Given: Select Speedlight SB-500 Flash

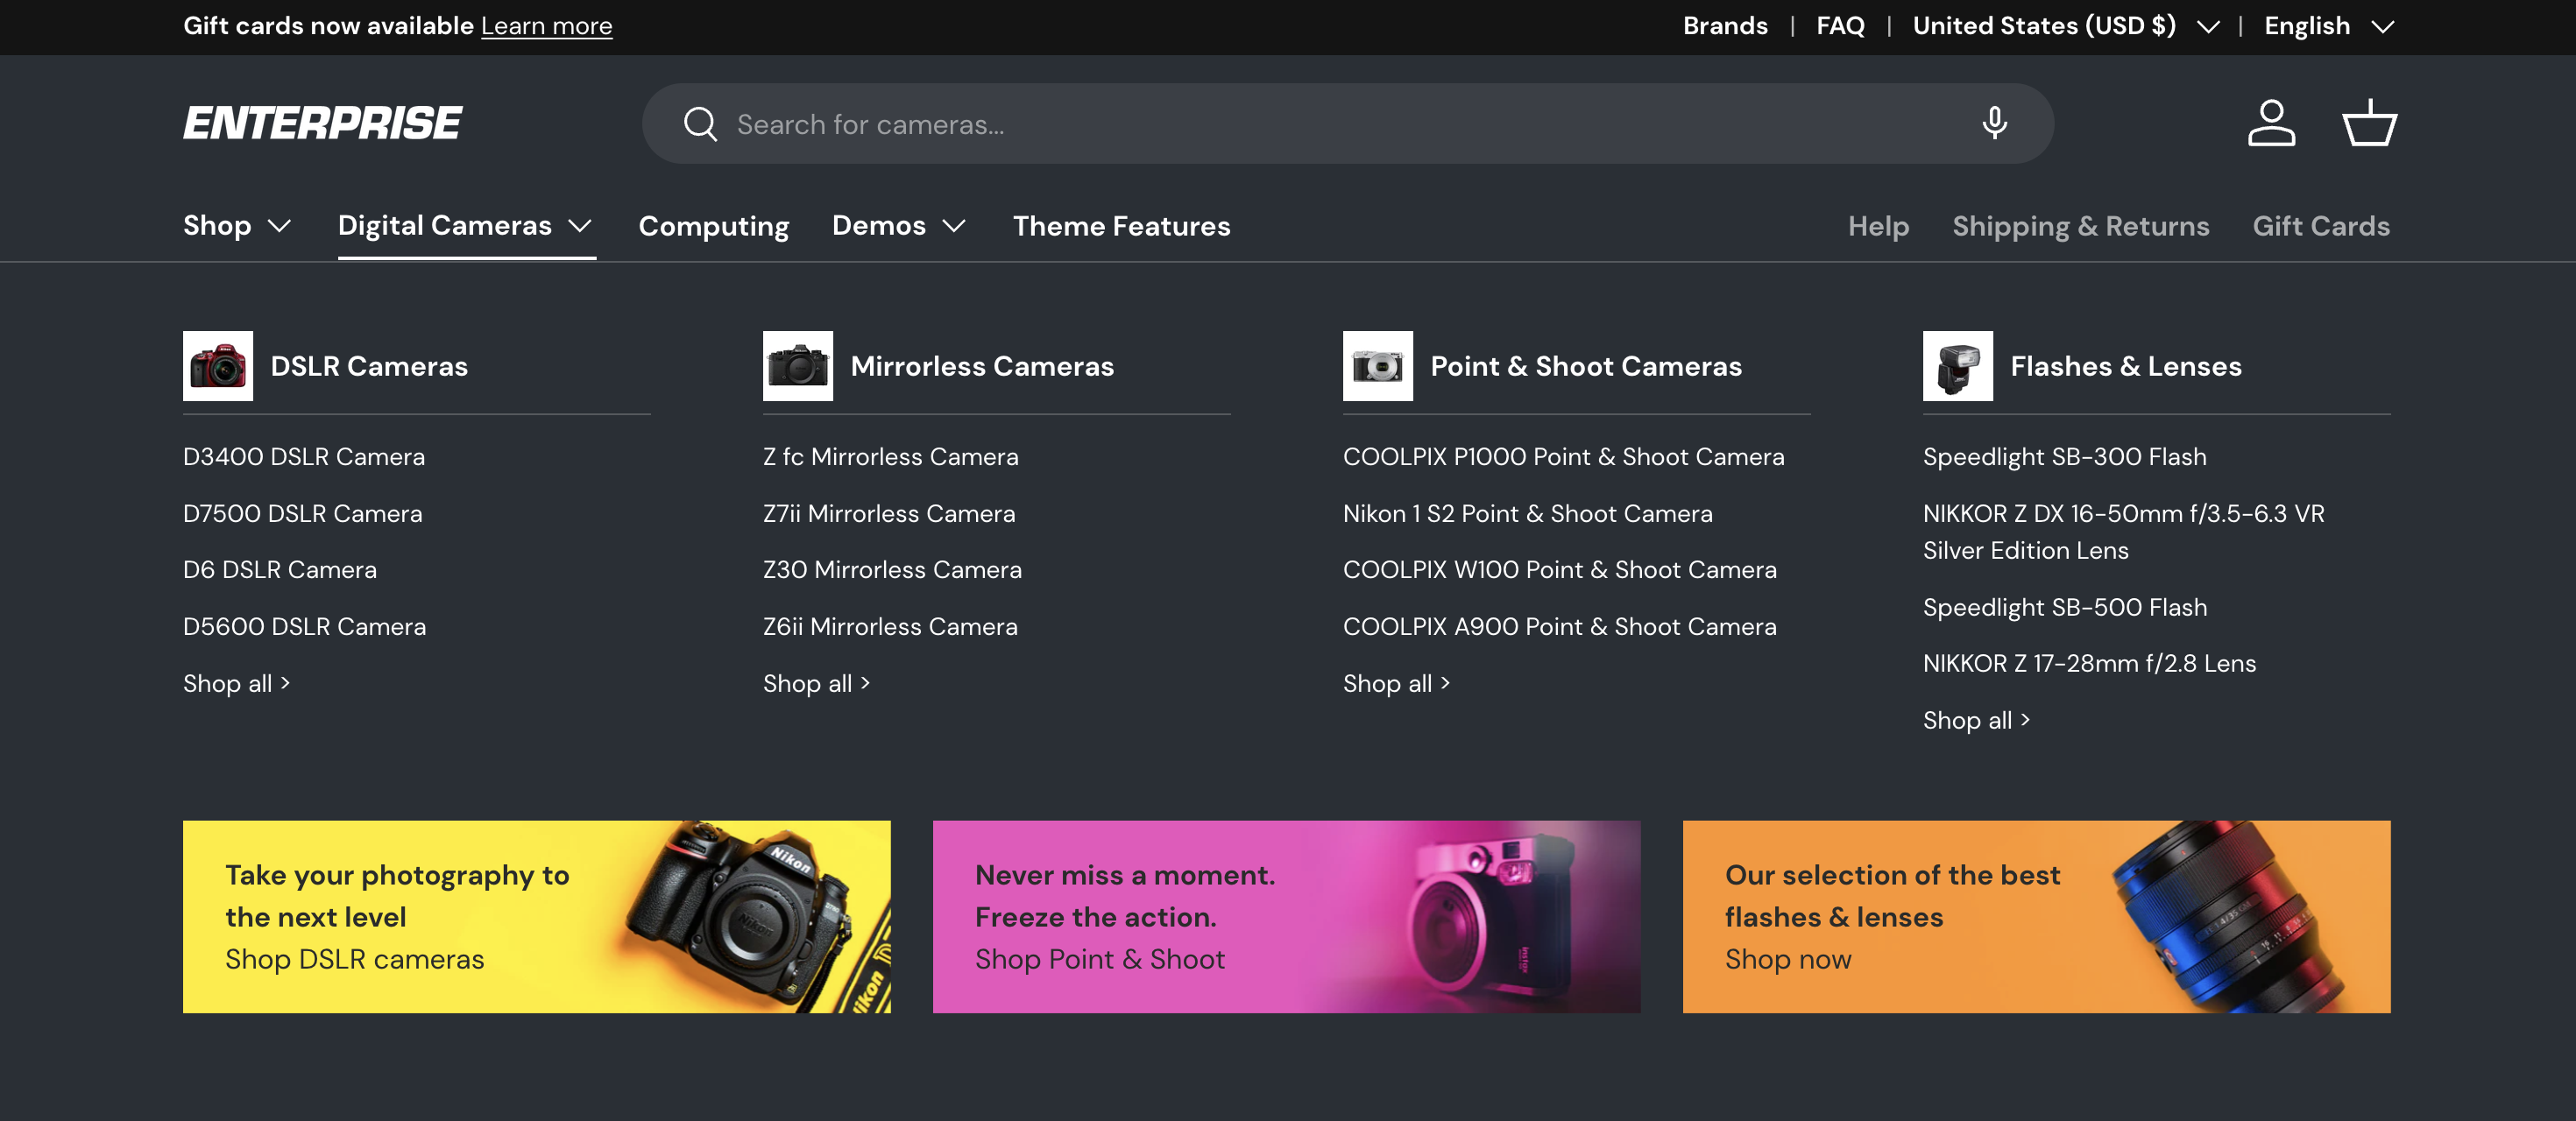Looking at the screenshot, I should point(2065,608).
